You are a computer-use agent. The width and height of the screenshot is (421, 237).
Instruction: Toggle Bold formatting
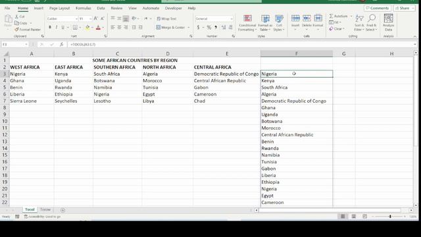(50, 27)
